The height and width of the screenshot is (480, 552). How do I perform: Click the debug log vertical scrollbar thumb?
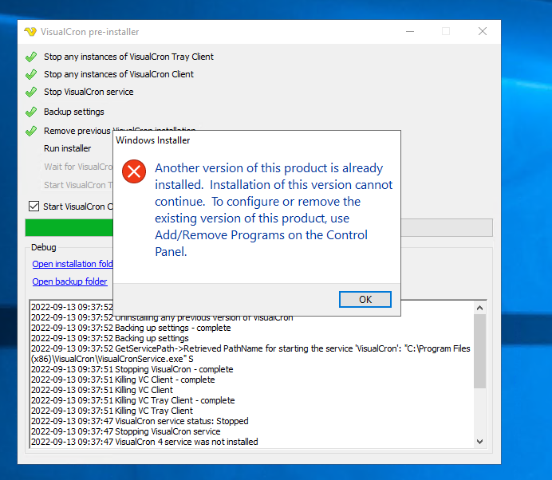click(x=480, y=351)
